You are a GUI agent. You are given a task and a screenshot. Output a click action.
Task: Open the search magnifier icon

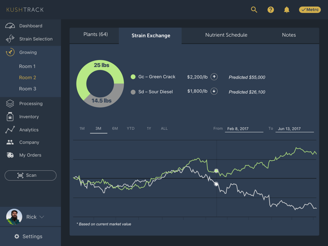[x=254, y=9]
